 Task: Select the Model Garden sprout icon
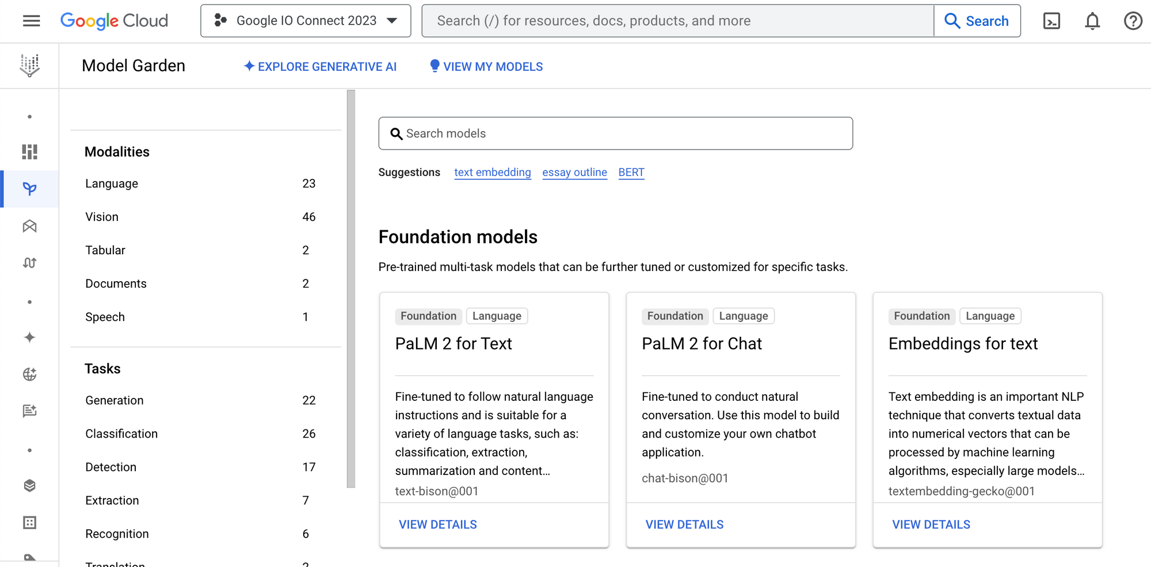pyautogui.click(x=29, y=189)
